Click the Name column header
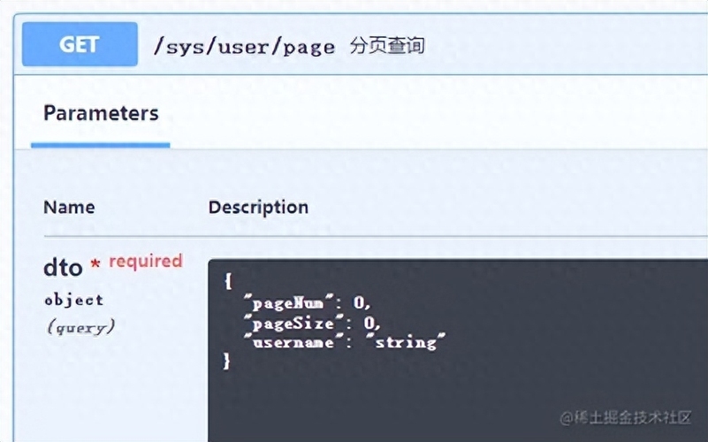The width and height of the screenshot is (708, 442). click(69, 207)
